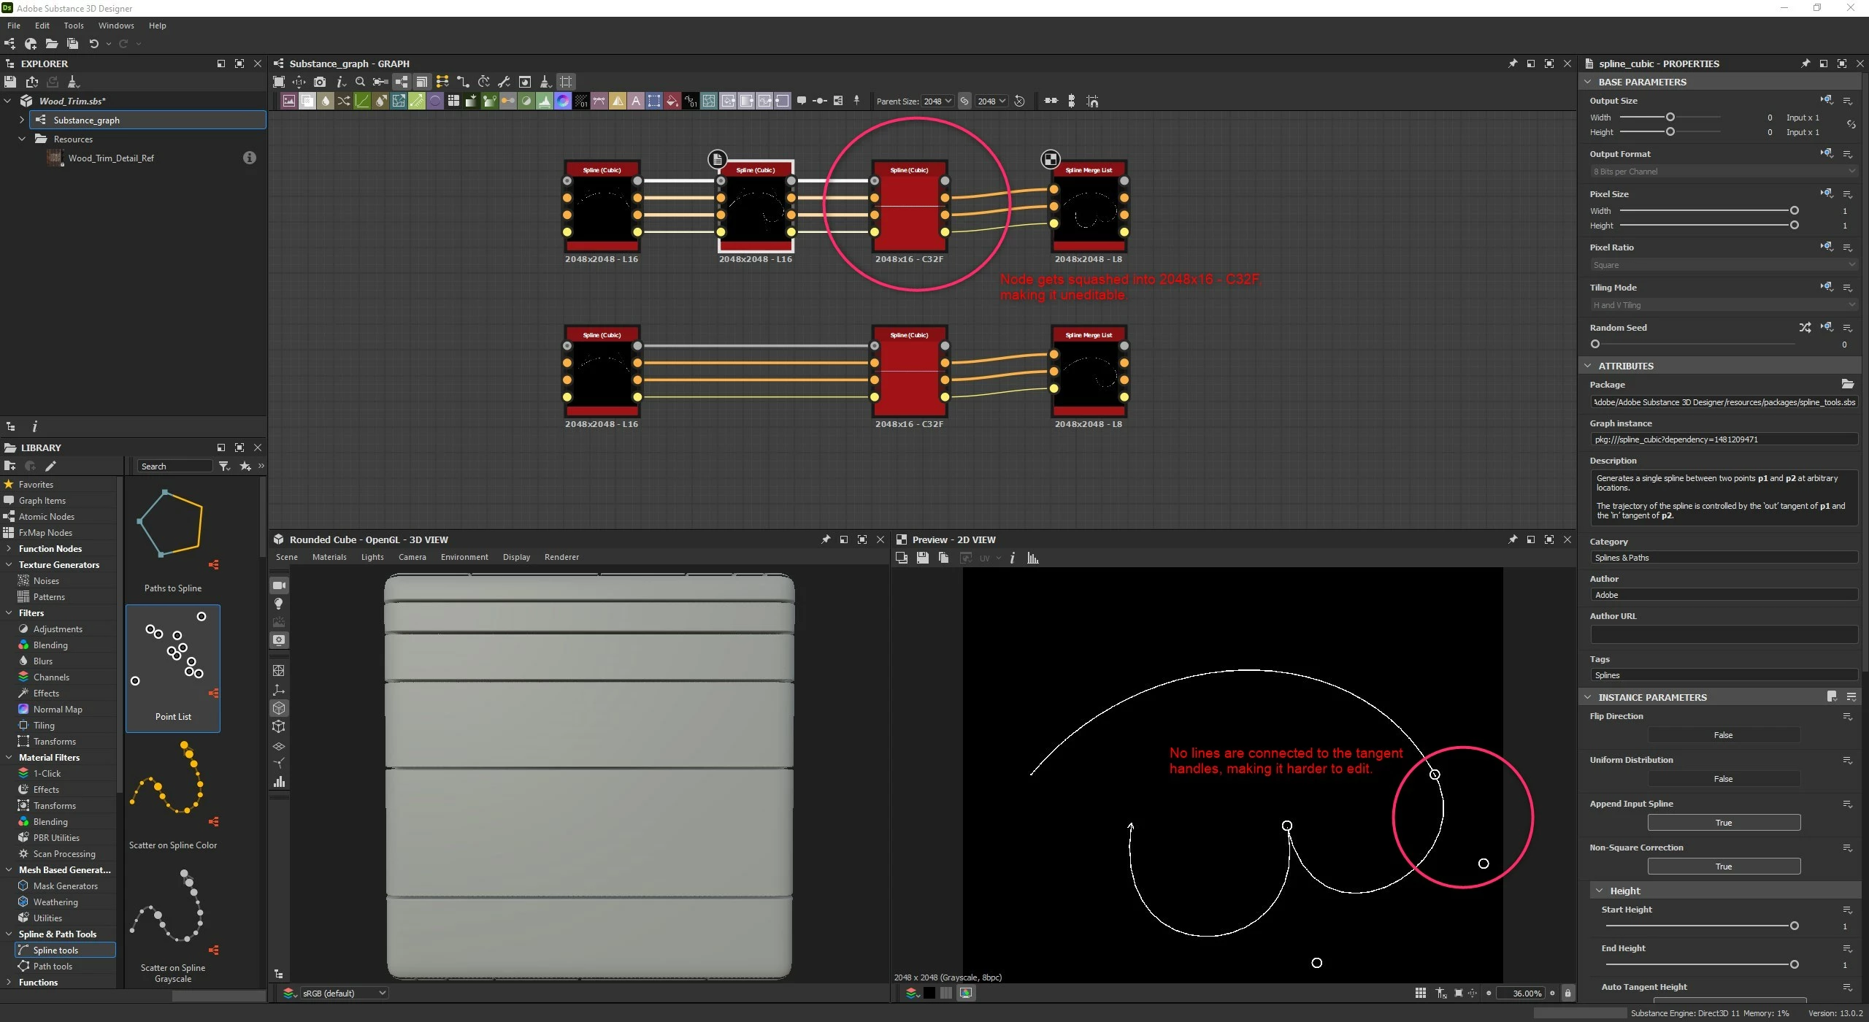
Task: Add a Blend node from the node toolbar
Action: click(x=307, y=101)
